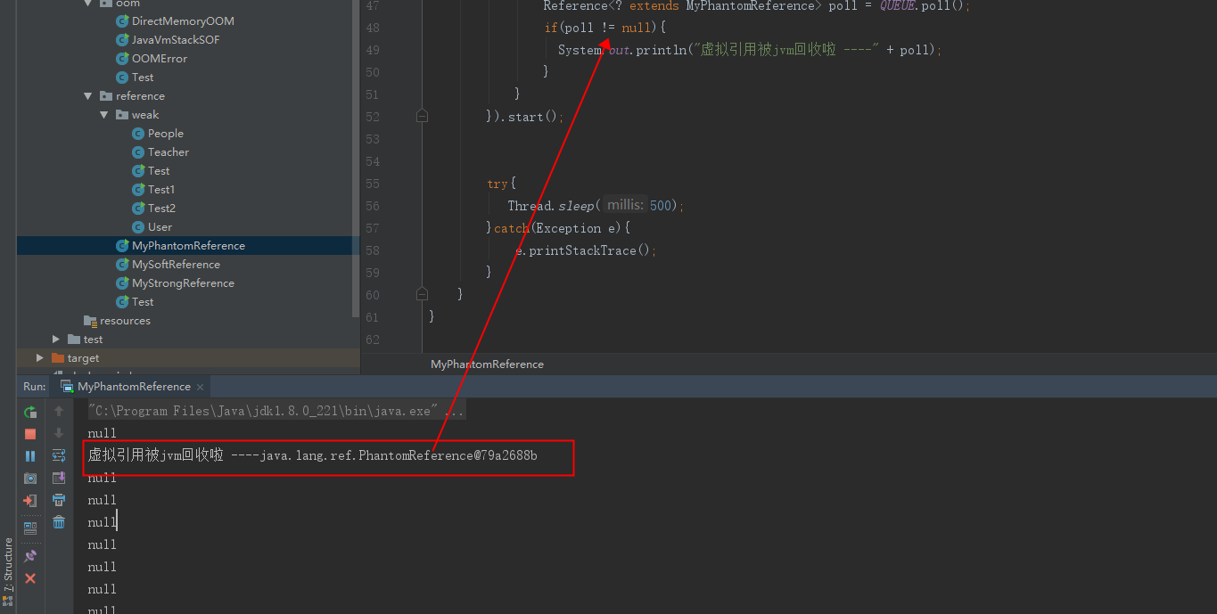Click the MySoftReference class icon
Viewport: 1217px width, 614px height.
point(122,265)
